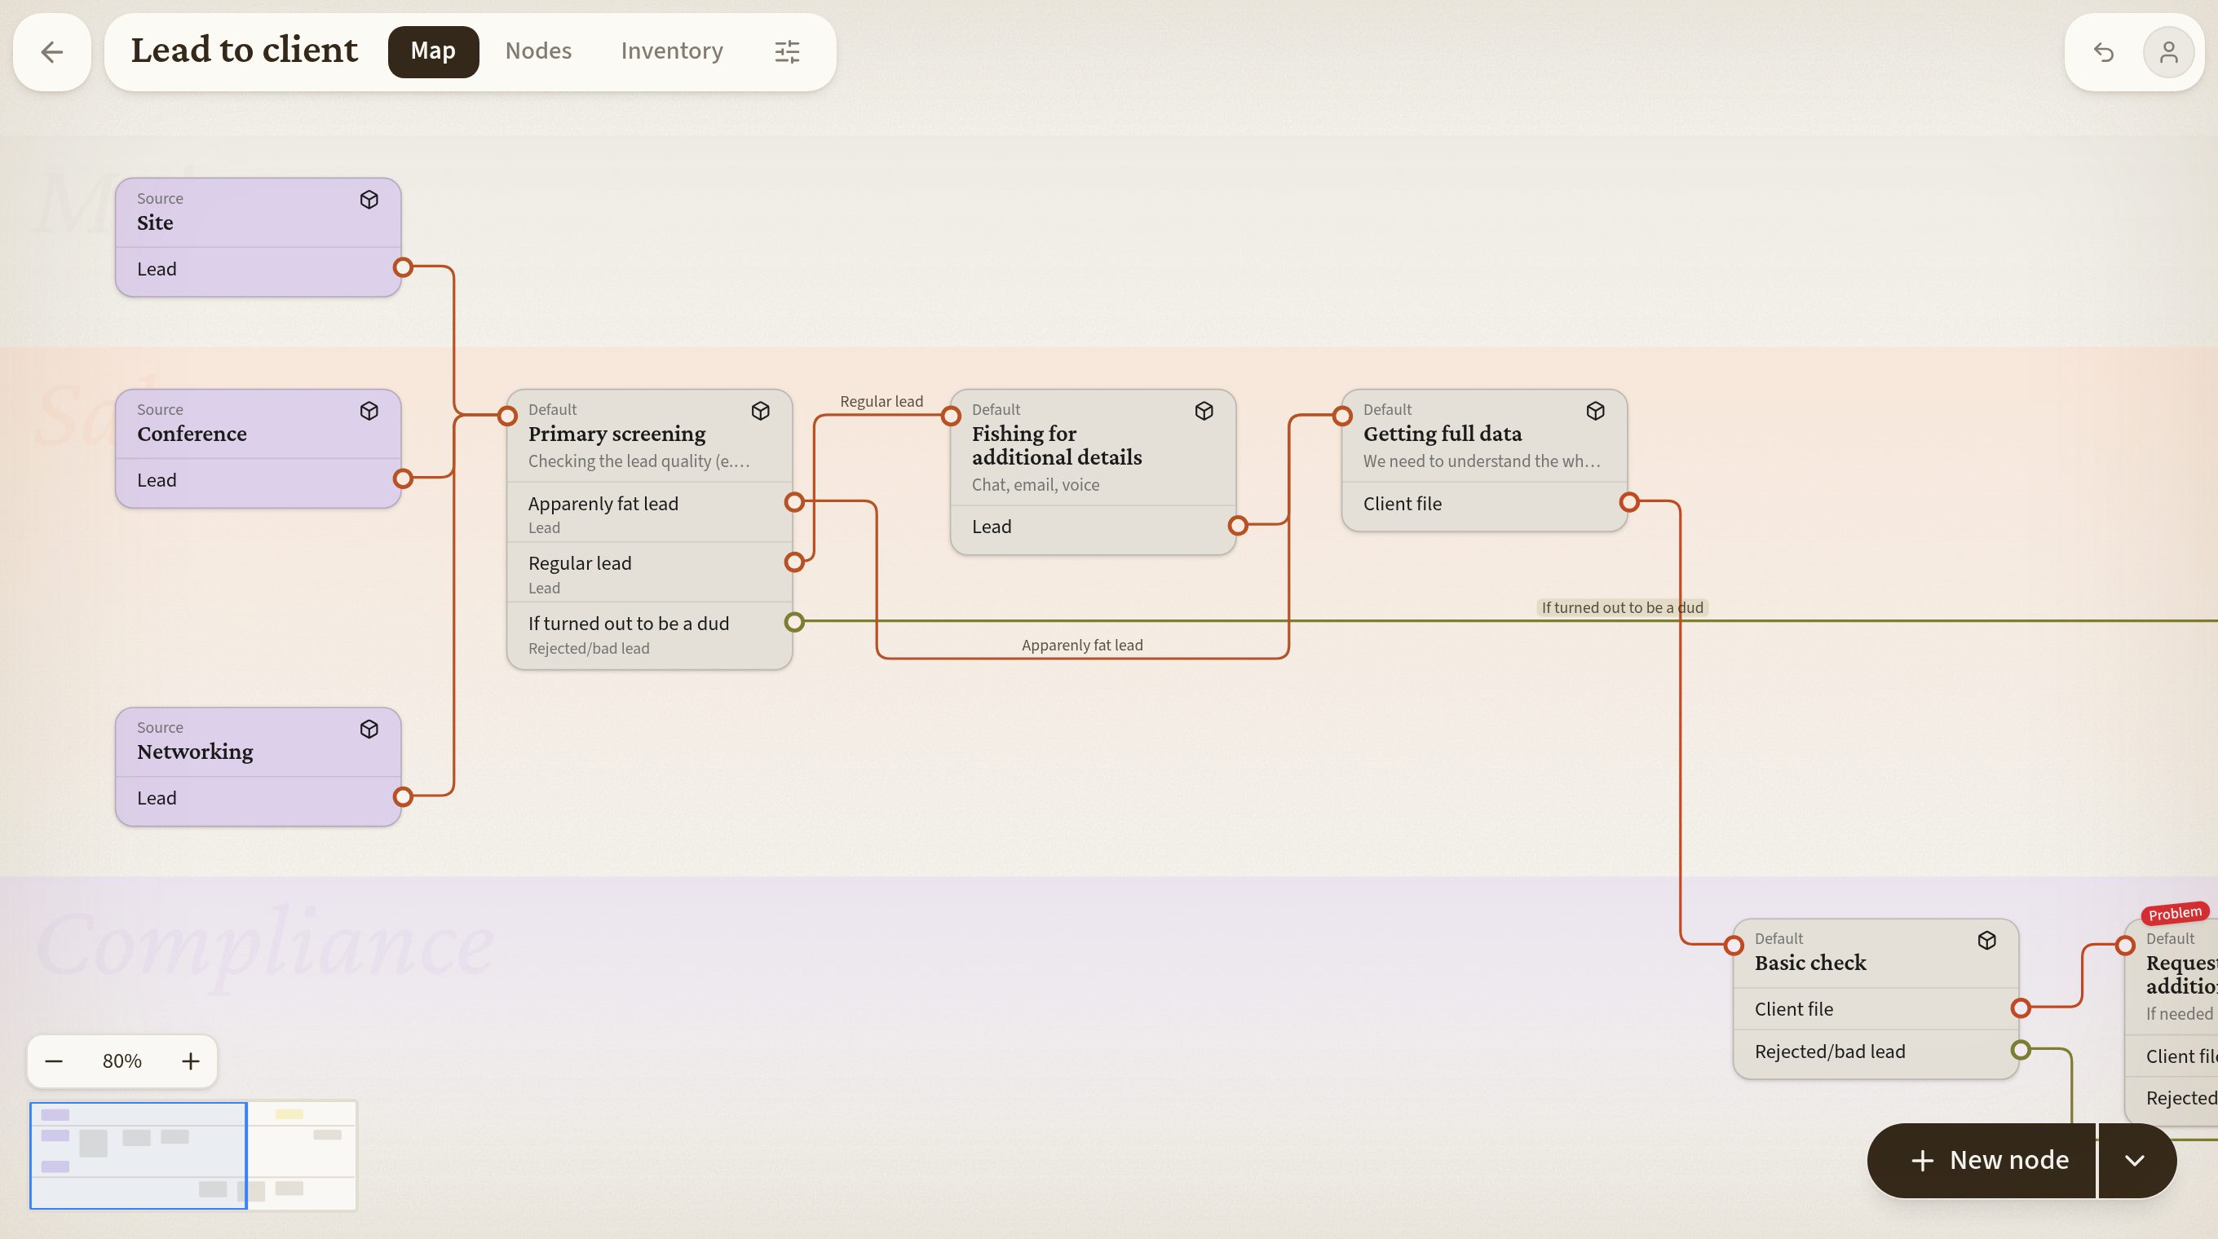Undo the last action
The width and height of the screenshot is (2218, 1239).
tap(2104, 52)
